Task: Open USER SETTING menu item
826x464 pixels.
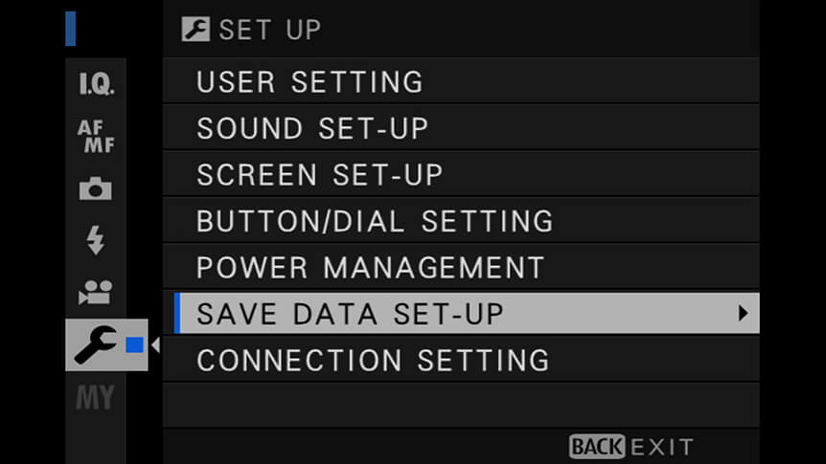Action: (461, 81)
